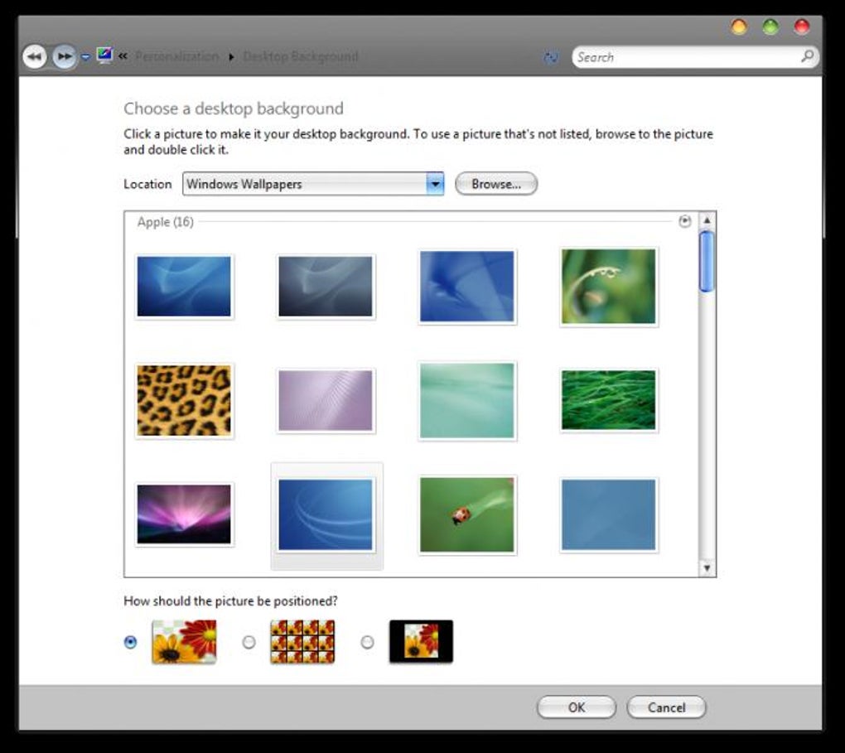Click the refresh icon in address bar
The image size is (845, 753).
coord(550,57)
